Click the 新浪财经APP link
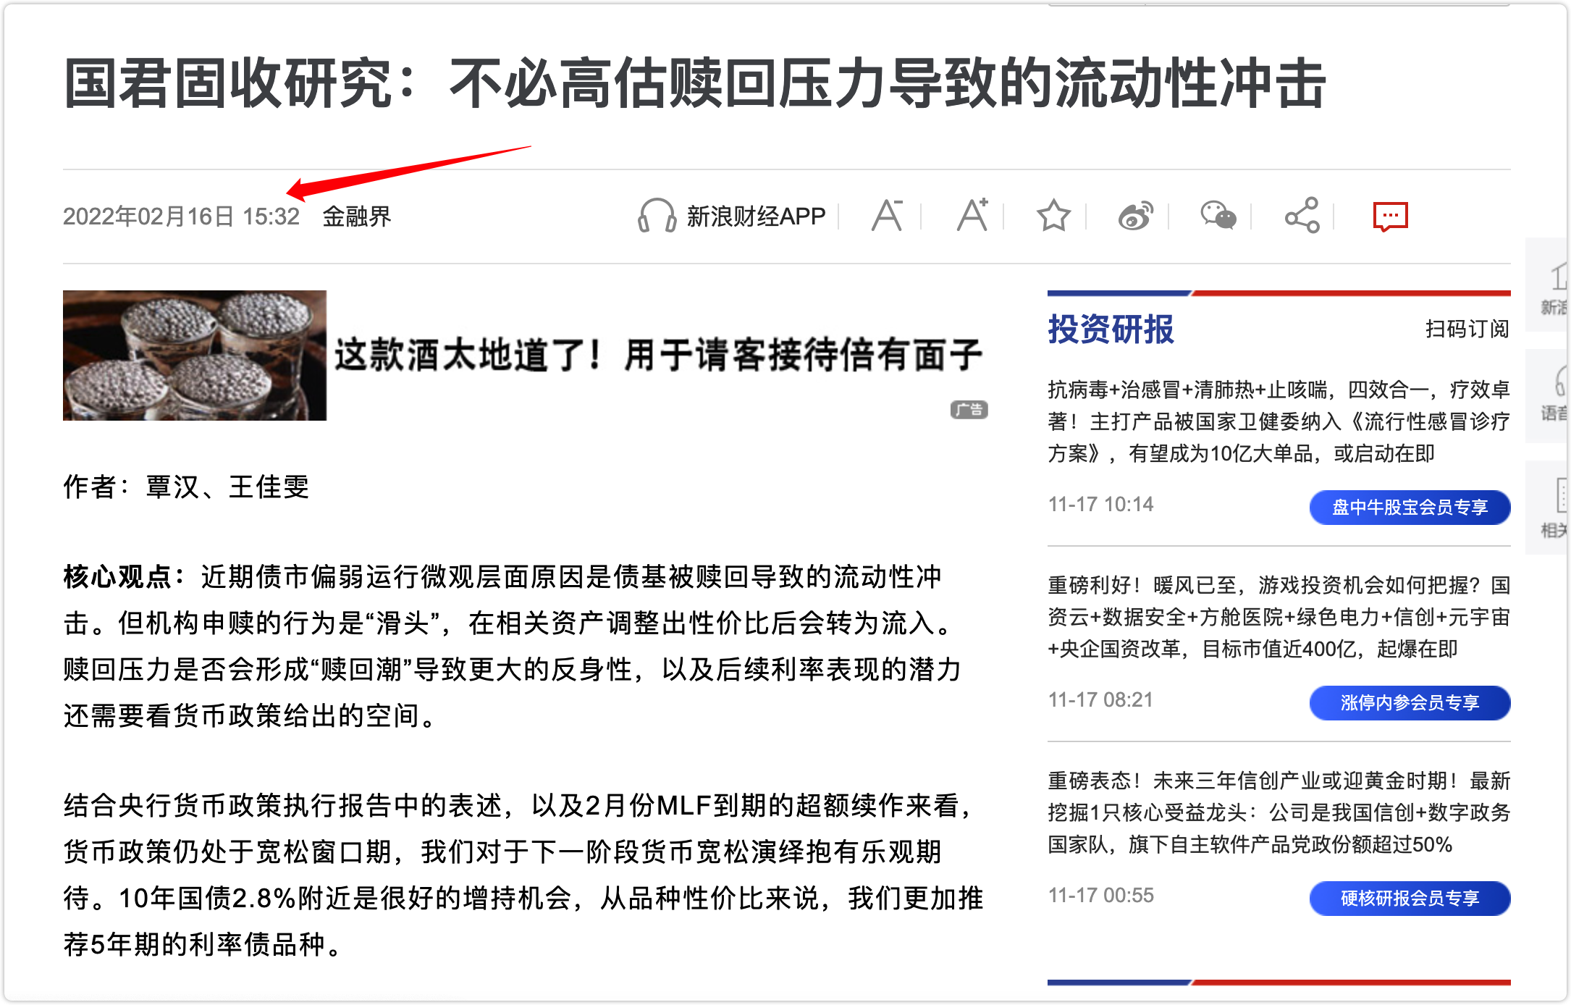This screenshot has width=1571, height=1005. click(756, 216)
